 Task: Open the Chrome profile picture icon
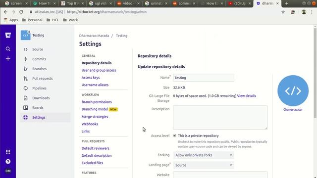[304, 12]
